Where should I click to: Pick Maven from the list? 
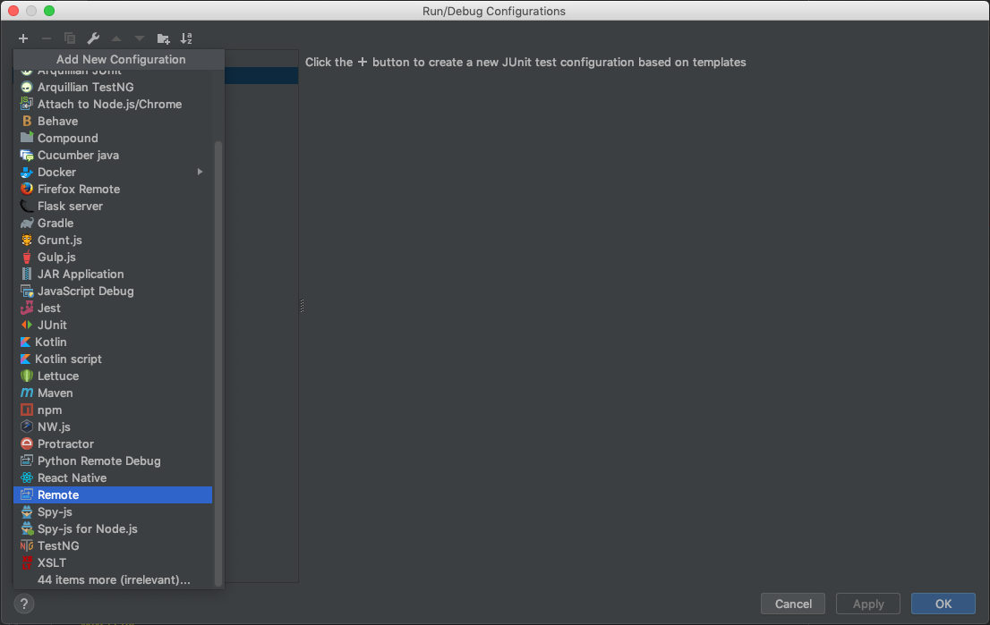(113, 393)
